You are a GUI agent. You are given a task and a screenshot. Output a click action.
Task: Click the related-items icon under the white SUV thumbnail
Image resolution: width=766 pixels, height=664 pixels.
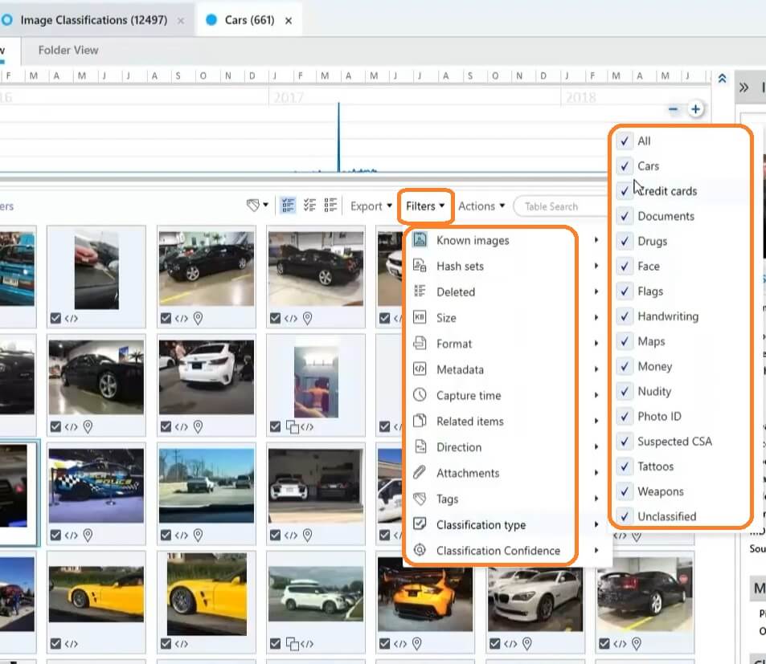292,644
